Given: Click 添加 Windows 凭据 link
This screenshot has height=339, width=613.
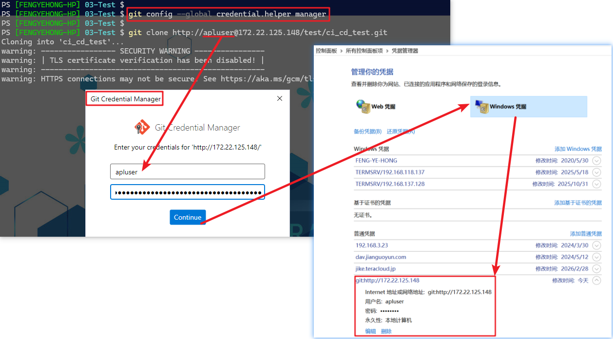Looking at the screenshot, I should click(578, 149).
